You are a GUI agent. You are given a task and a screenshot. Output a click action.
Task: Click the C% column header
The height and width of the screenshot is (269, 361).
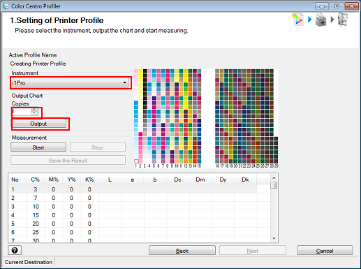tap(35, 180)
